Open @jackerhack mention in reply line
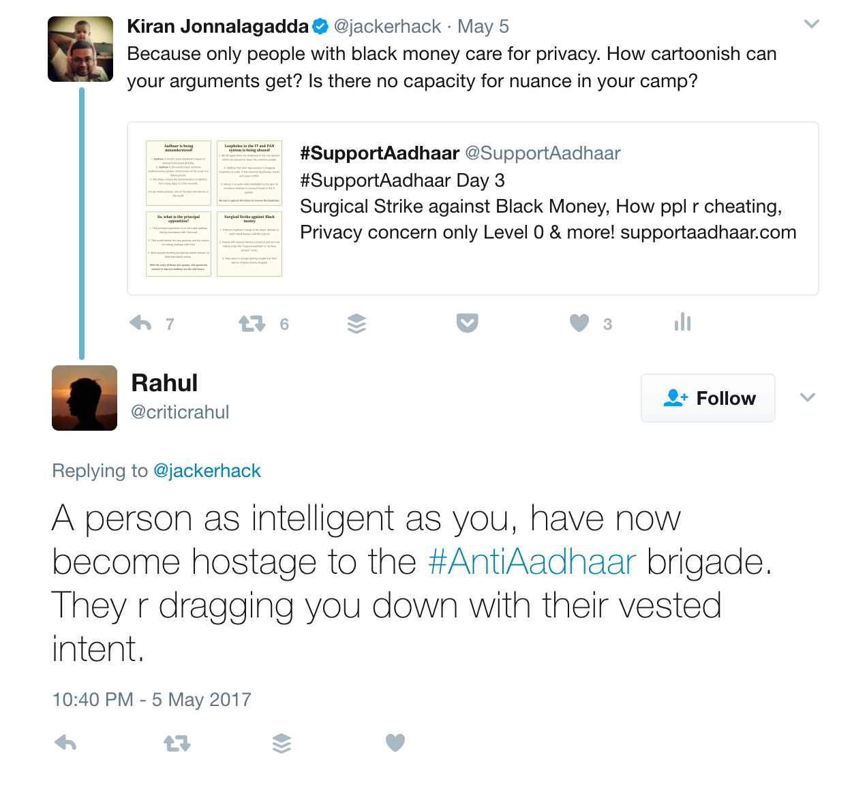The image size is (867, 796). [207, 471]
